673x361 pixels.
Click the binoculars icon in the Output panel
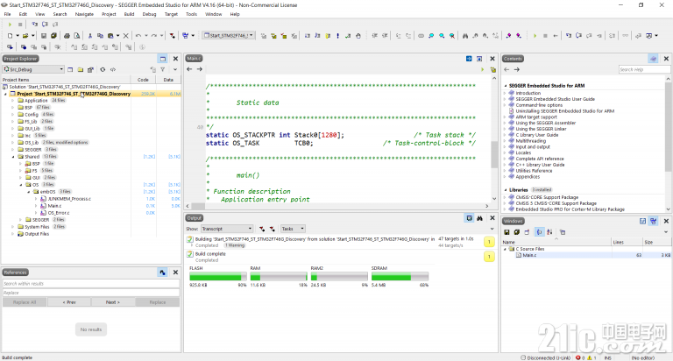coord(480,218)
